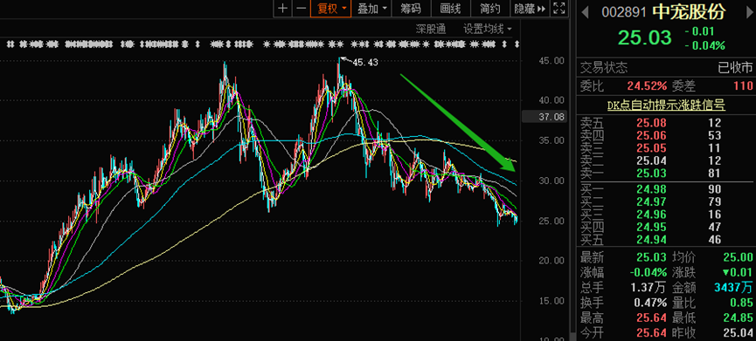Viewport: 756px width, 341px height.
Task: Zoom out chart with minus icon
Action: (x=301, y=8)
